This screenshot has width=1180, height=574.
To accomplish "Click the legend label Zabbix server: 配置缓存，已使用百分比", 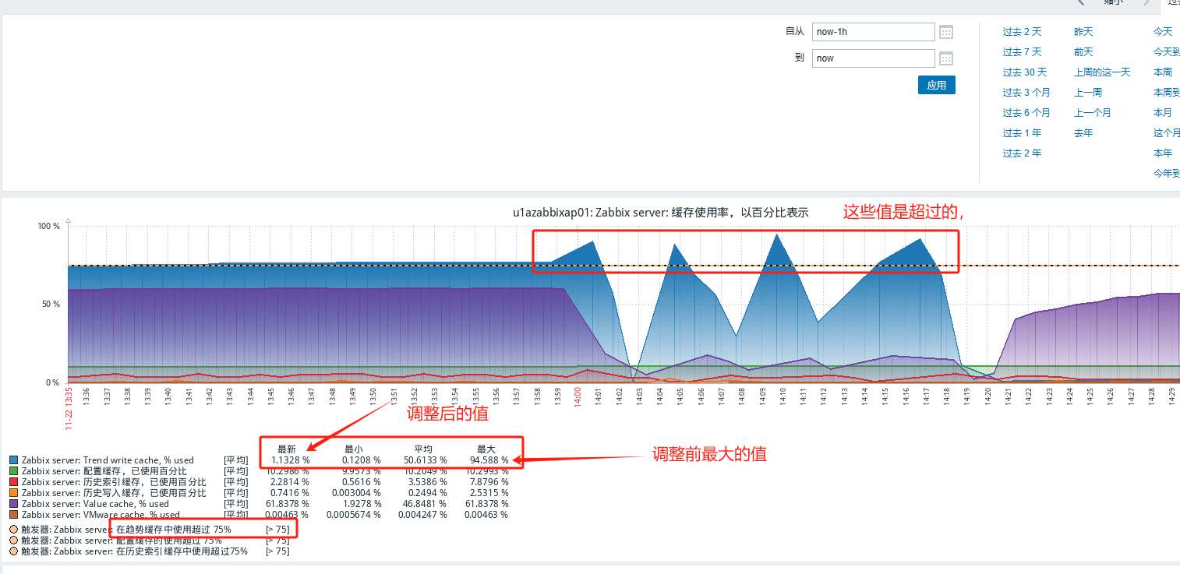I will (104, 471).
